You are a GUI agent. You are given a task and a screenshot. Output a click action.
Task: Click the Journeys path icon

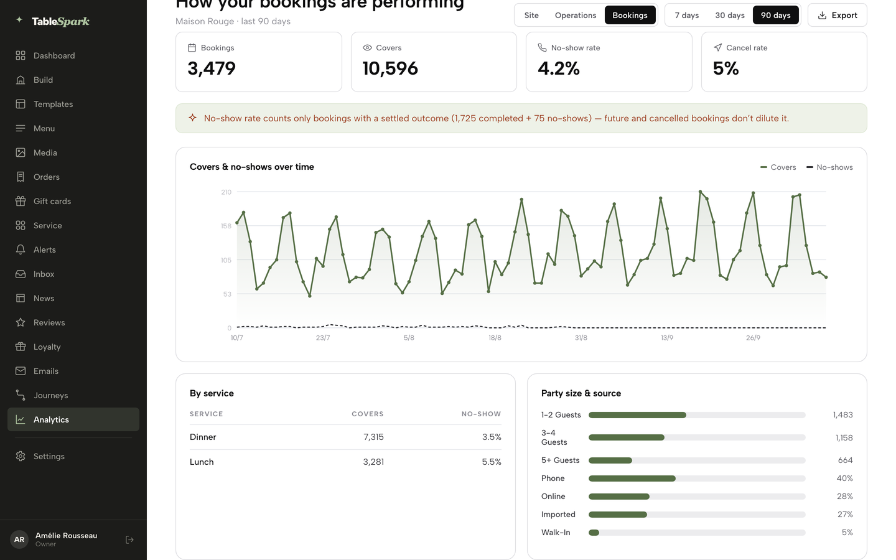click(21, 395)
